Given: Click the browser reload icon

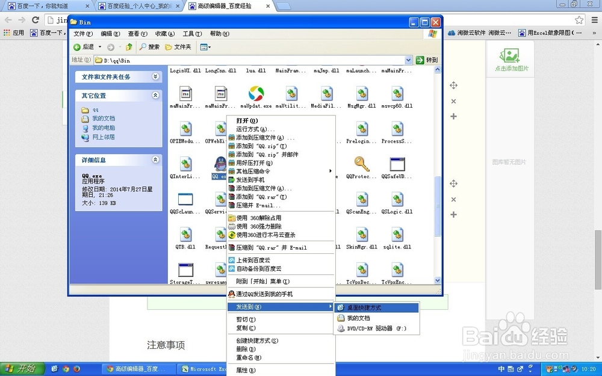Looking at the screenshot, I should point(36,20).
